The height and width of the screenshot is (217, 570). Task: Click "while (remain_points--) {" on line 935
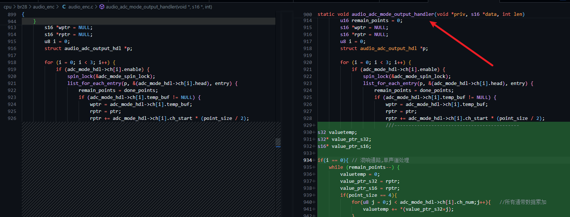click(364, 167)
